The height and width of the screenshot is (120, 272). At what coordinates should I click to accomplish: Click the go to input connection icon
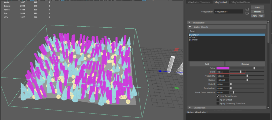click(x=247, y=9)
